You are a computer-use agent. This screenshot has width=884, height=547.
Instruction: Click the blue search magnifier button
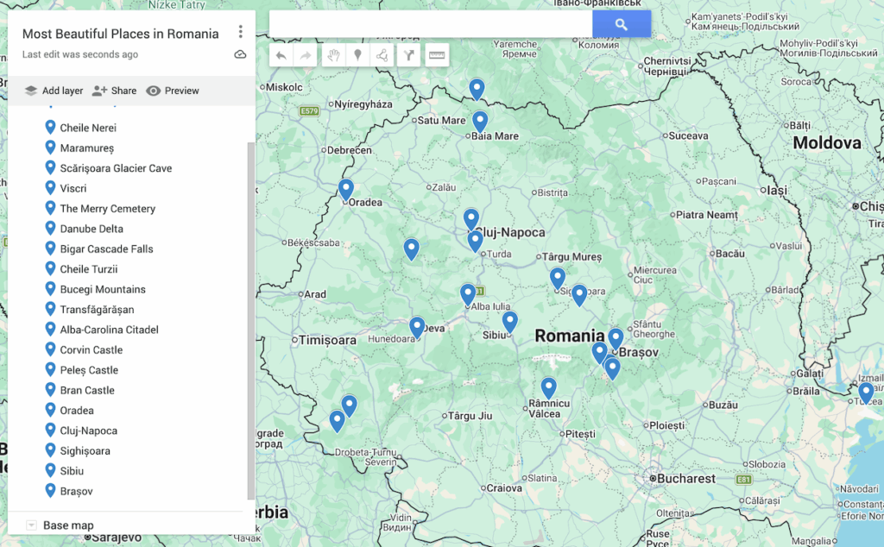[622, 24]
